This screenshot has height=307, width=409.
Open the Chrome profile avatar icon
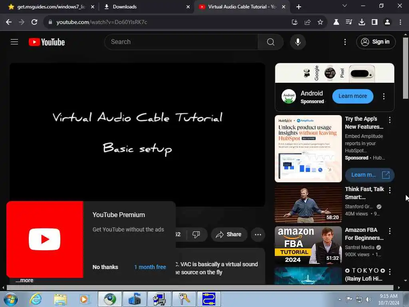pos(387,22)
